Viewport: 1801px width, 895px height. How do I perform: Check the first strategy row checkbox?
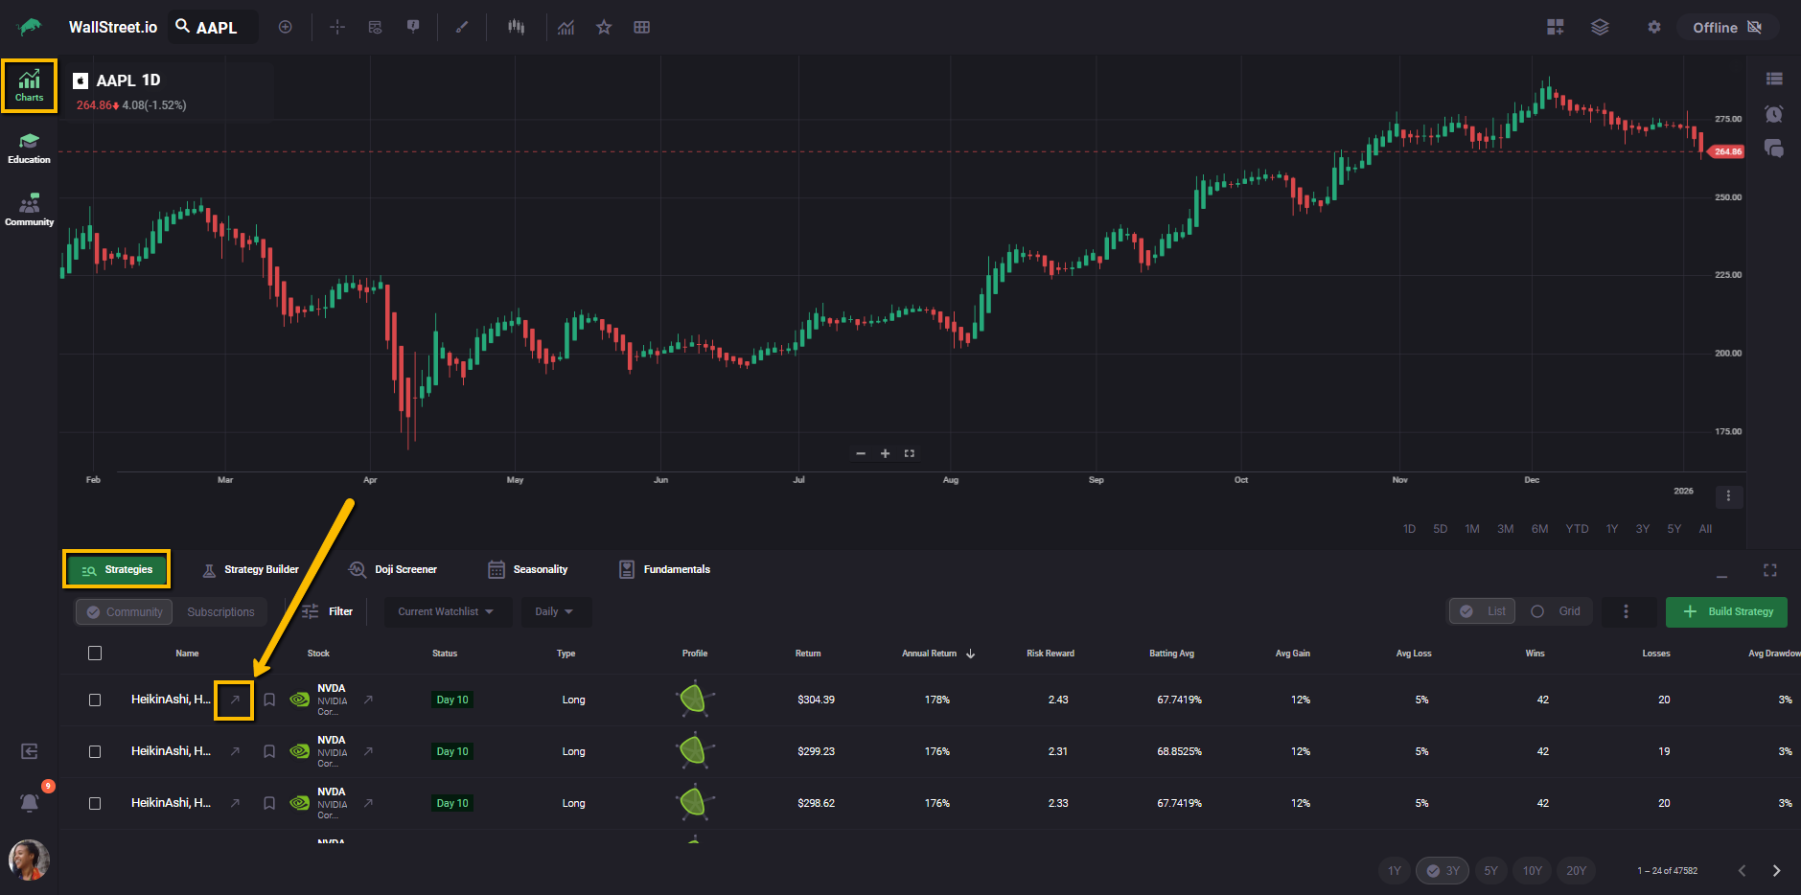[95, 700]
